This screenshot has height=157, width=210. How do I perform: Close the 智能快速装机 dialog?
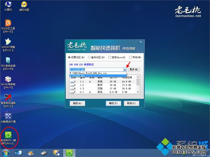coord(141,42)
